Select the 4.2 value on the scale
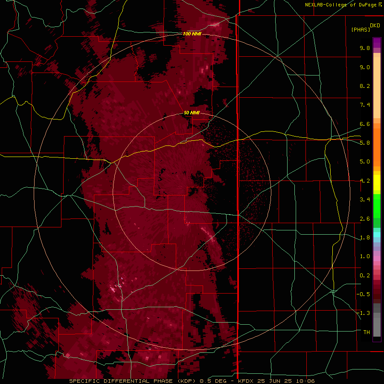384x384 pixels. [365, 181]
